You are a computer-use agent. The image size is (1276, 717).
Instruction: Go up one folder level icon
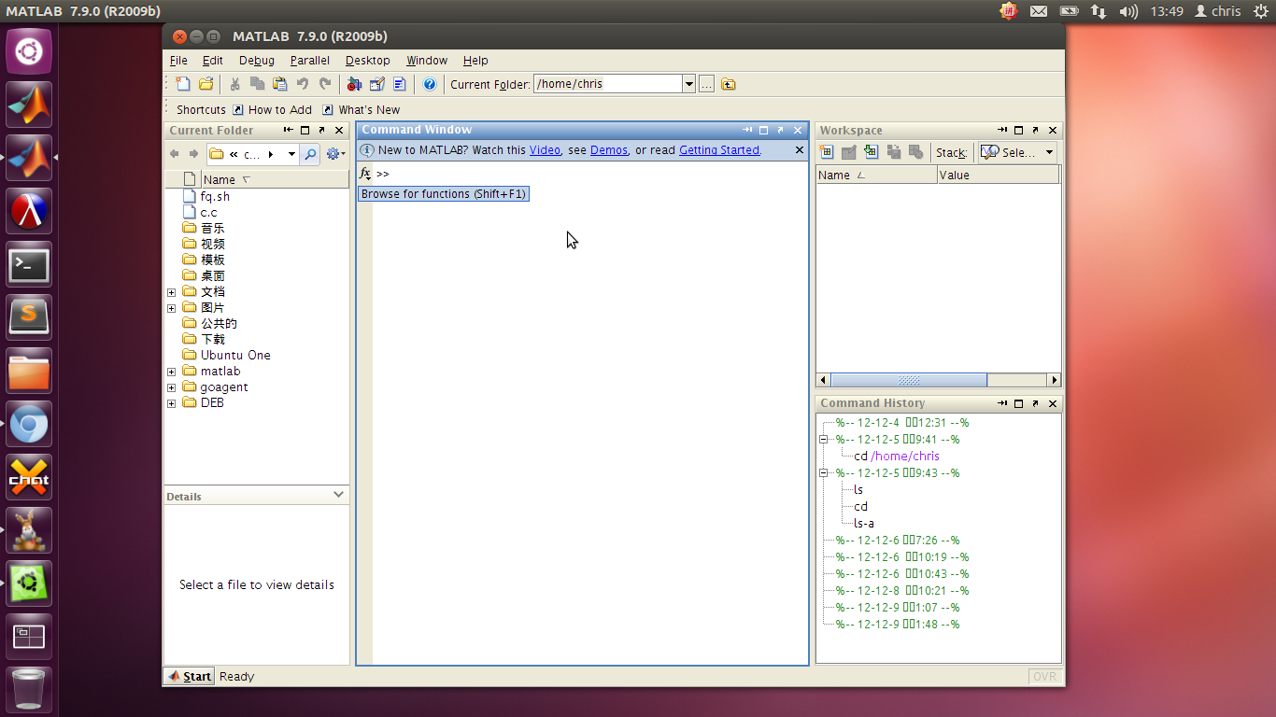pyautogui.click(x=729, y=84)
